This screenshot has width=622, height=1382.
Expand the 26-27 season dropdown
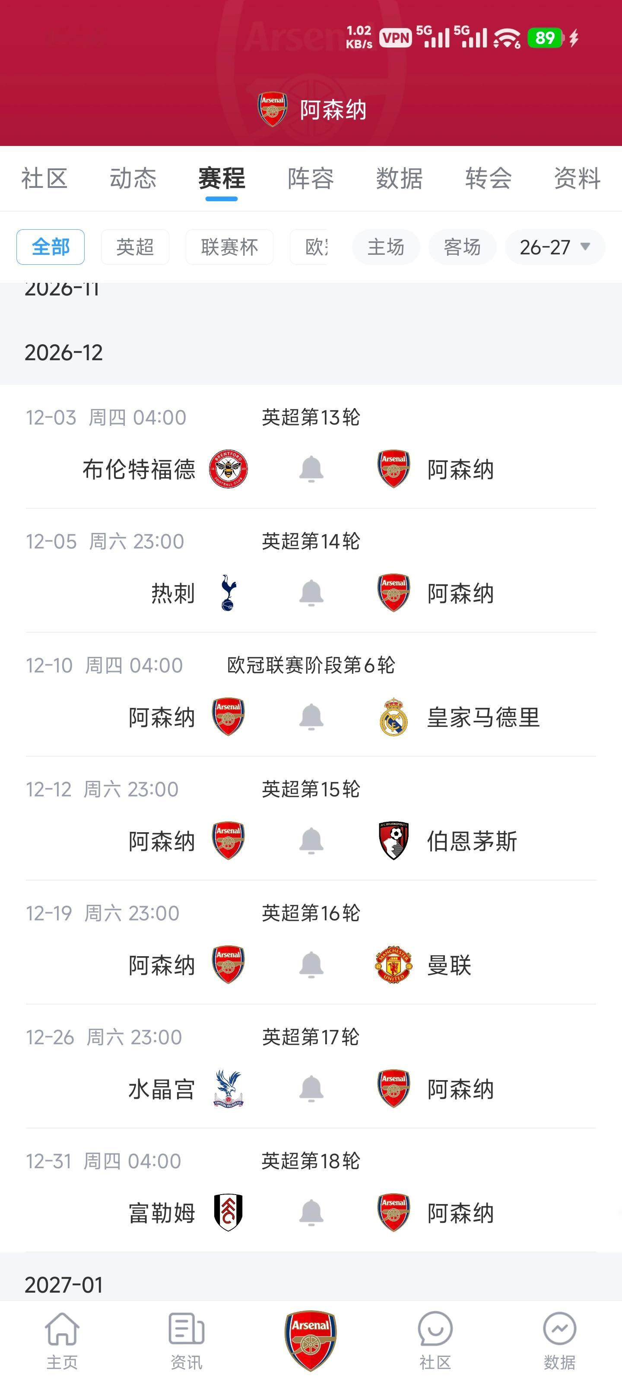pos(555,247)
